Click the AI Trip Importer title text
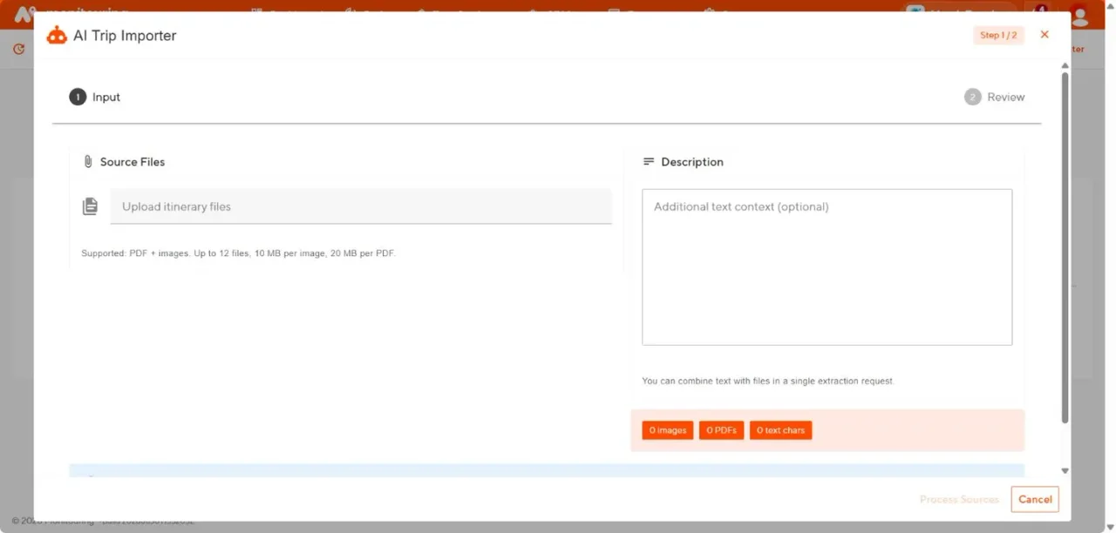 [125, 36]
